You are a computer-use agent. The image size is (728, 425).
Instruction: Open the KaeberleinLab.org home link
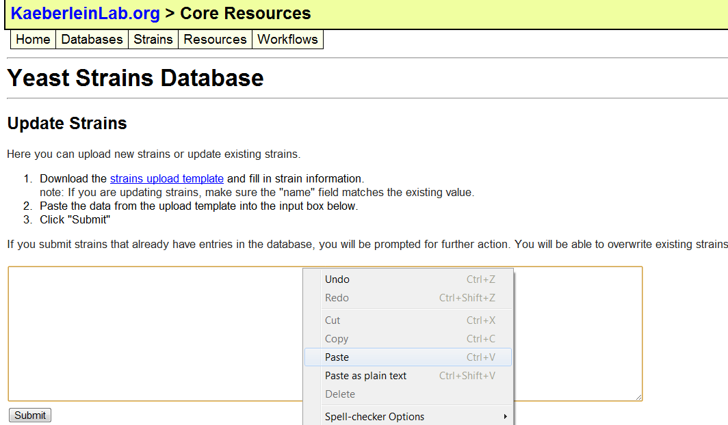click(x=85, y=13)
